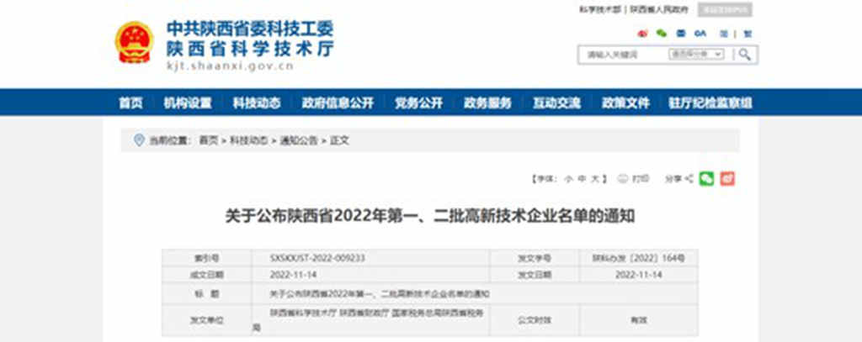Click the share arrow icon

(689, 179)
